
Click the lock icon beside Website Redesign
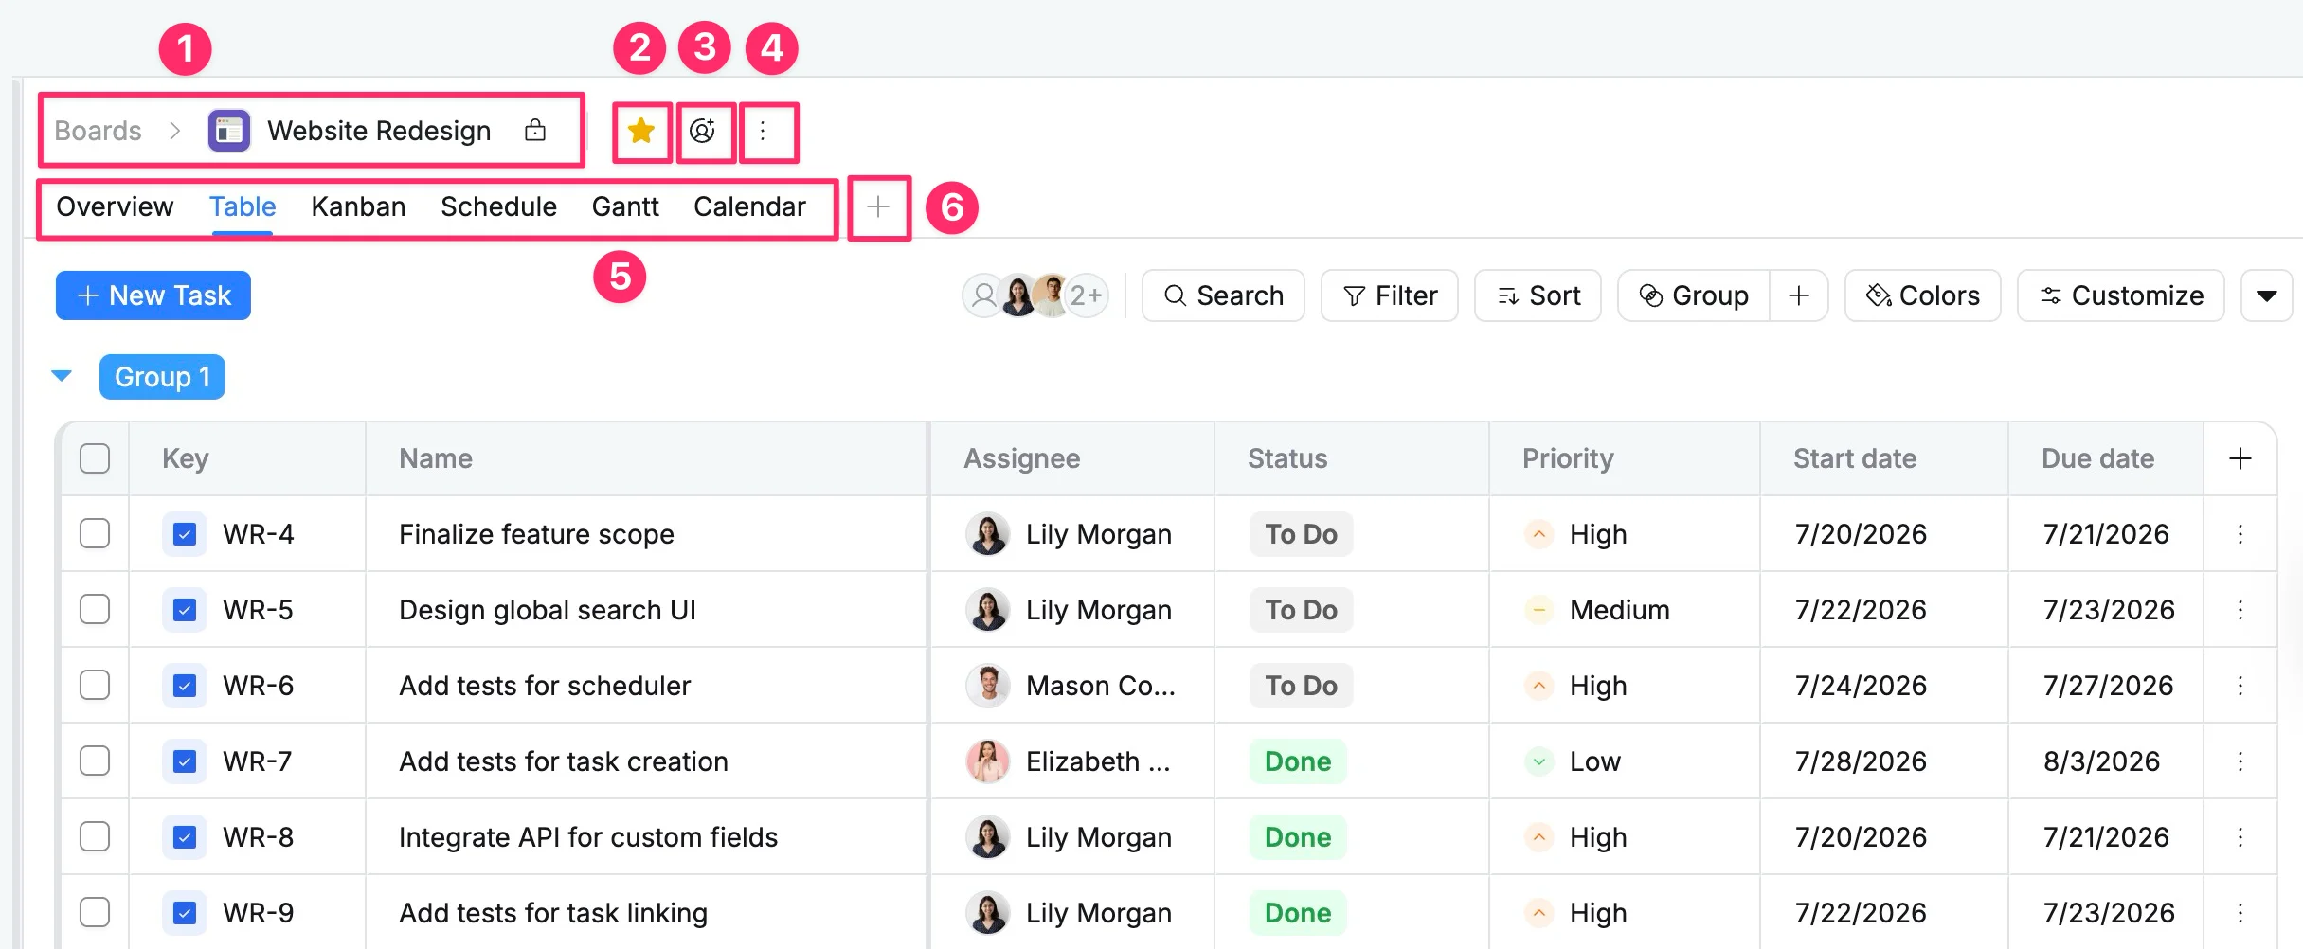tap(535, 130)
